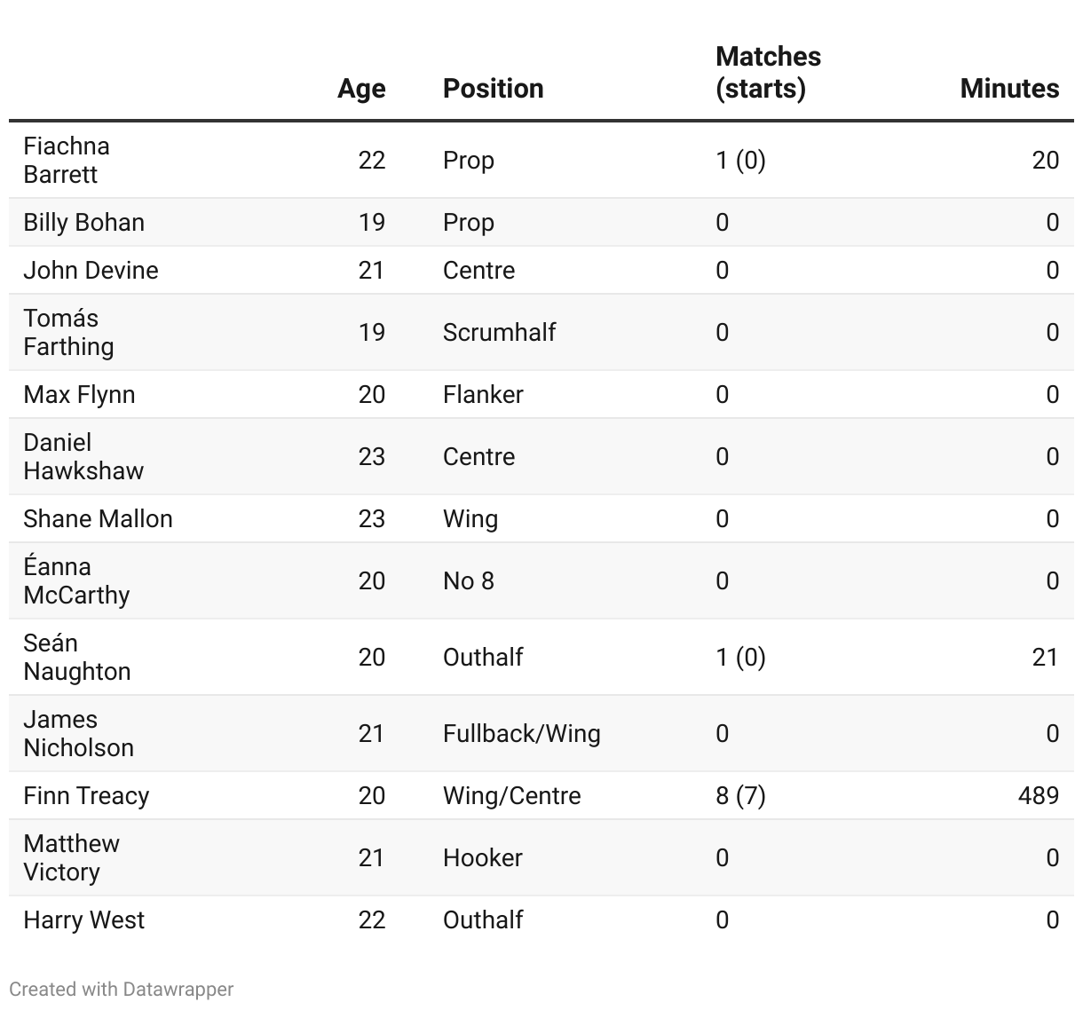Select the Fullback/Wing position cell
The width and height of the screenshot is (1083, 1010).
click(521, 733)
